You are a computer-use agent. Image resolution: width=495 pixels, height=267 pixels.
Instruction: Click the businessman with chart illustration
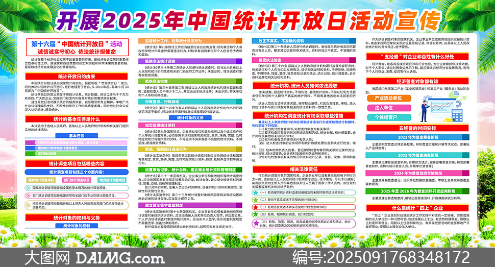tap(443, 107)
